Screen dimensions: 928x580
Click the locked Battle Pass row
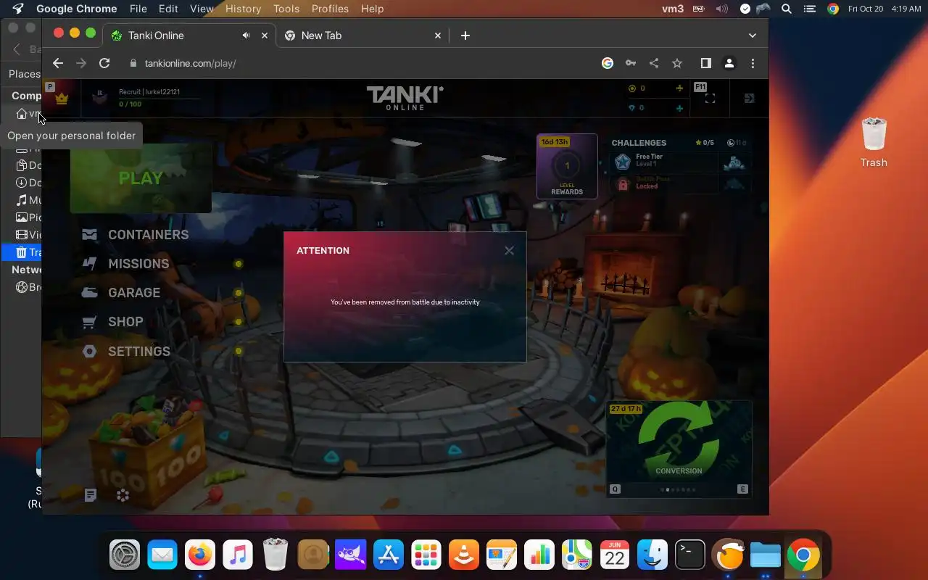[681, 183]
